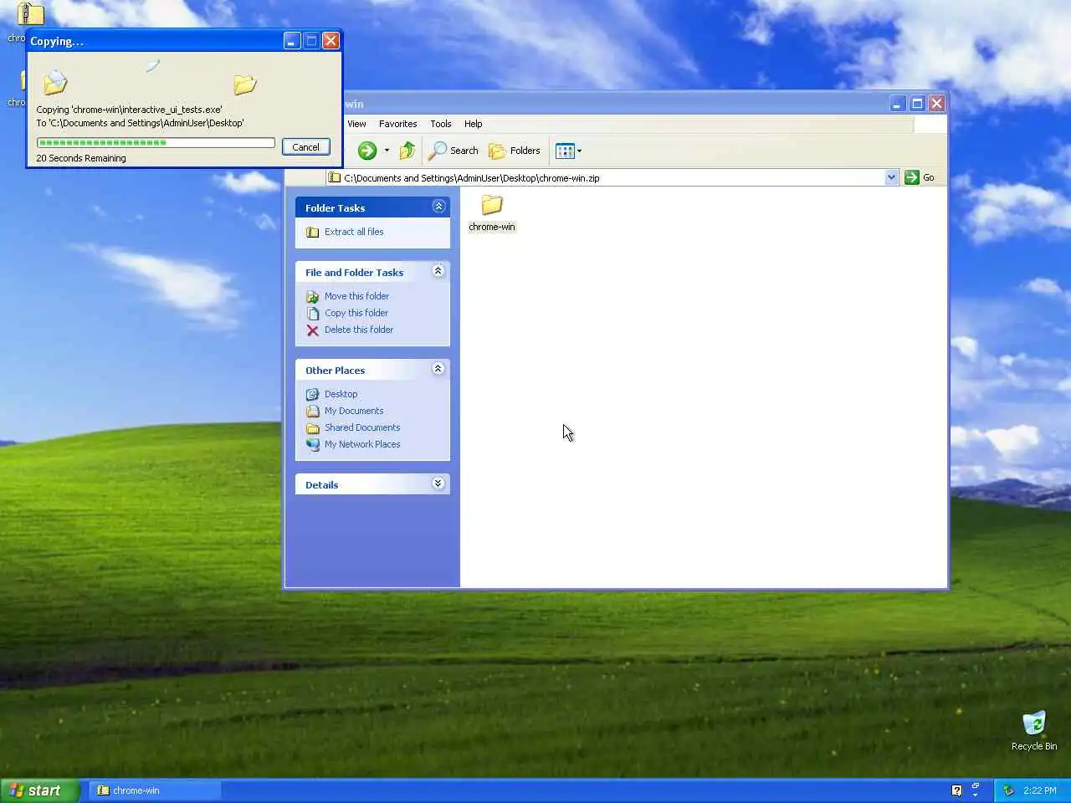Open the View menu
Image resolution: width=1071 pixels, height=803 pixels.
356,124
